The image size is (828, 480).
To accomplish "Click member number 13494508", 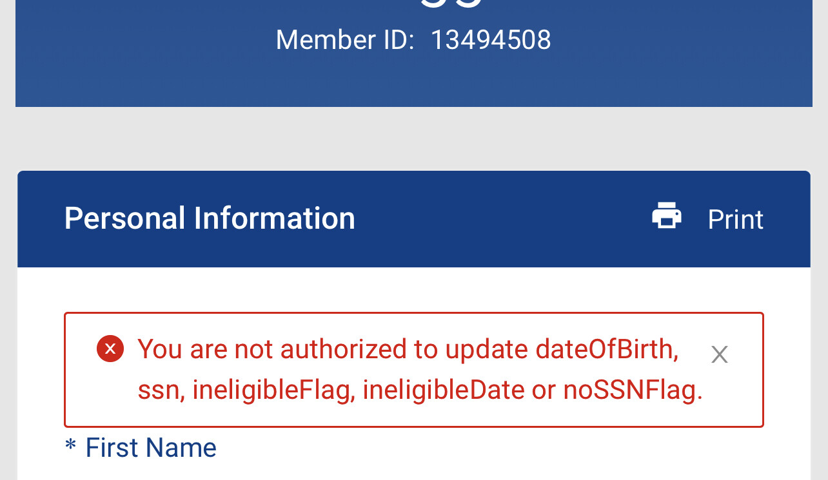I will pyautogui.click(x=490, y=40).
